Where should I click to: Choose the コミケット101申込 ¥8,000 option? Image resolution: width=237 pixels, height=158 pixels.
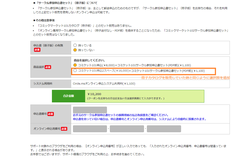(x=75, y=65)
